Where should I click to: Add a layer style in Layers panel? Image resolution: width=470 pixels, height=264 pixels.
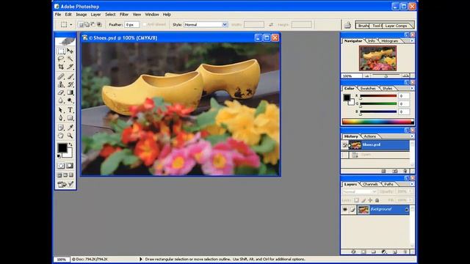pos(353,252)
